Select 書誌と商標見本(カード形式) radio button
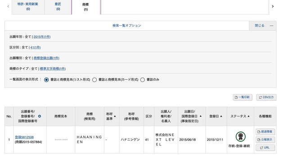Viewport: 288px width, 163px height. (94, 80)
